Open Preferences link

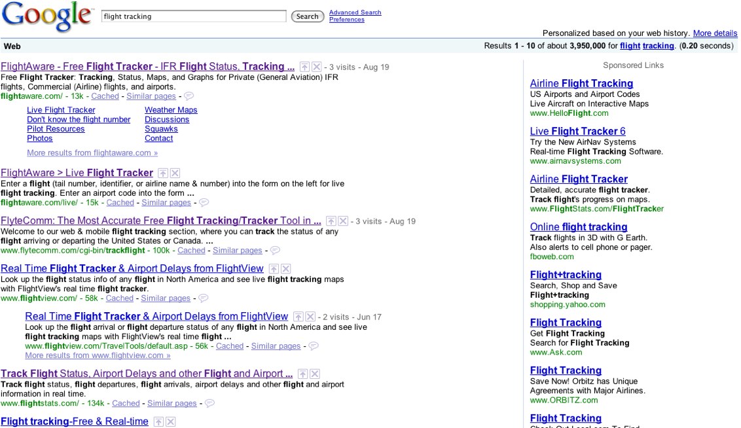coord(346,20)
